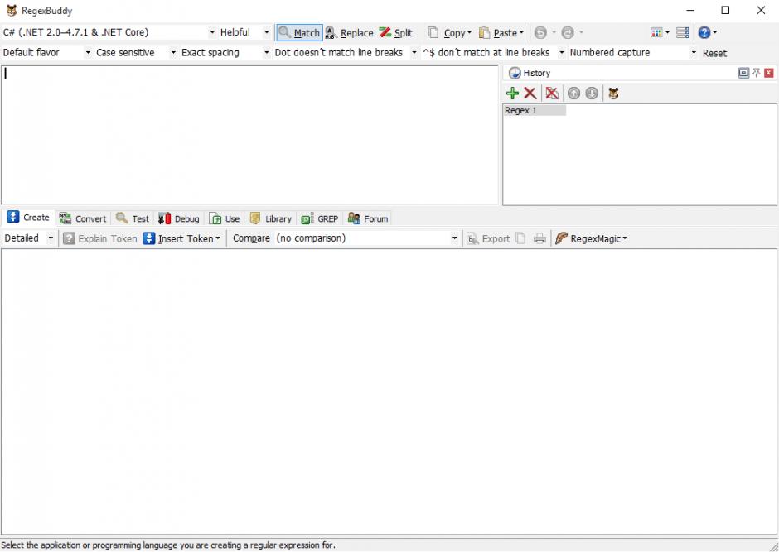Minimize the RegexBuddy window
The image size is (779, 552).
[x=690, y=10]
